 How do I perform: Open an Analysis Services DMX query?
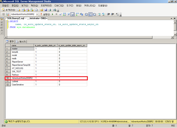(x=28, y=10)
